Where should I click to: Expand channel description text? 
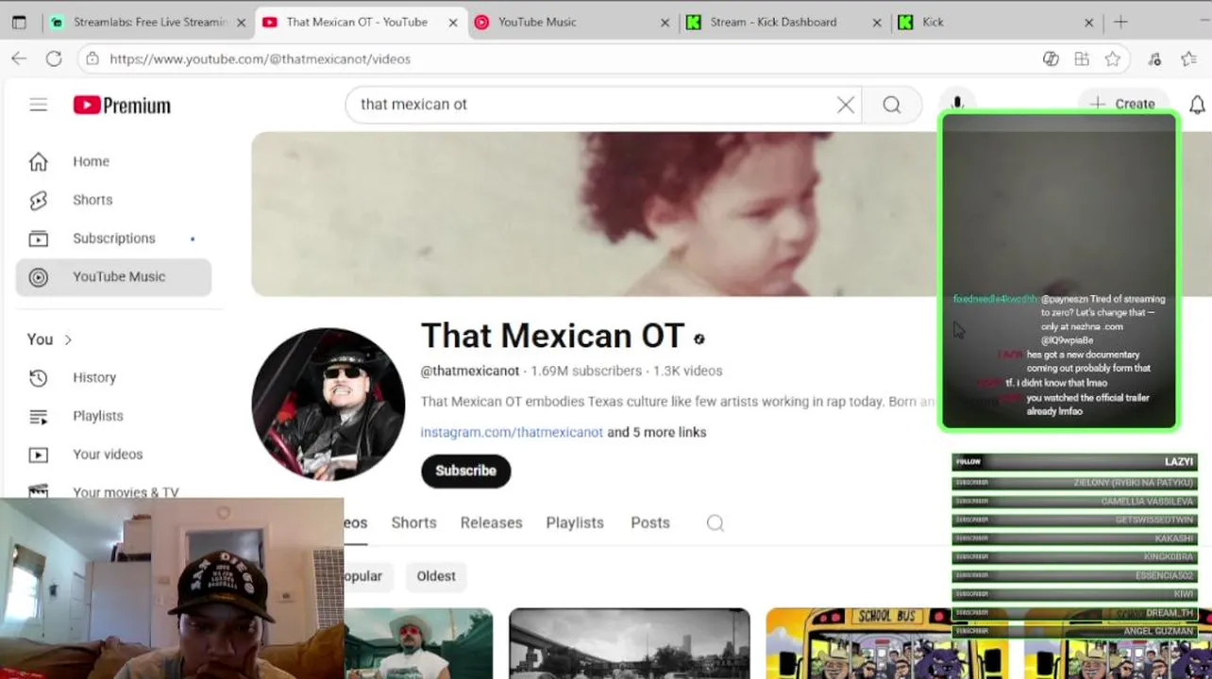(677, 402)
